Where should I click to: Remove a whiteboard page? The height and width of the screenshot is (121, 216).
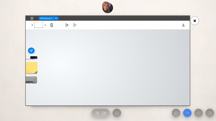click(x=75, y=25)
